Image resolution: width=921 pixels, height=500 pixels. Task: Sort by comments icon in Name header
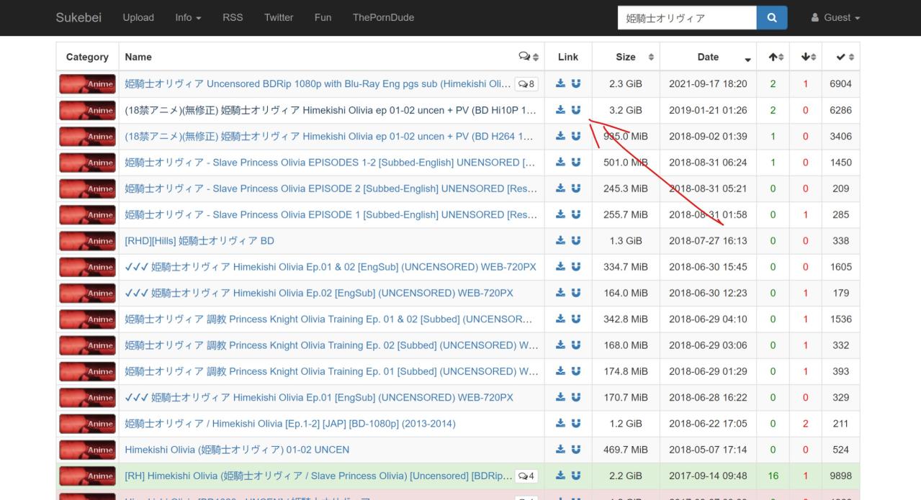[x=528, y=58]
